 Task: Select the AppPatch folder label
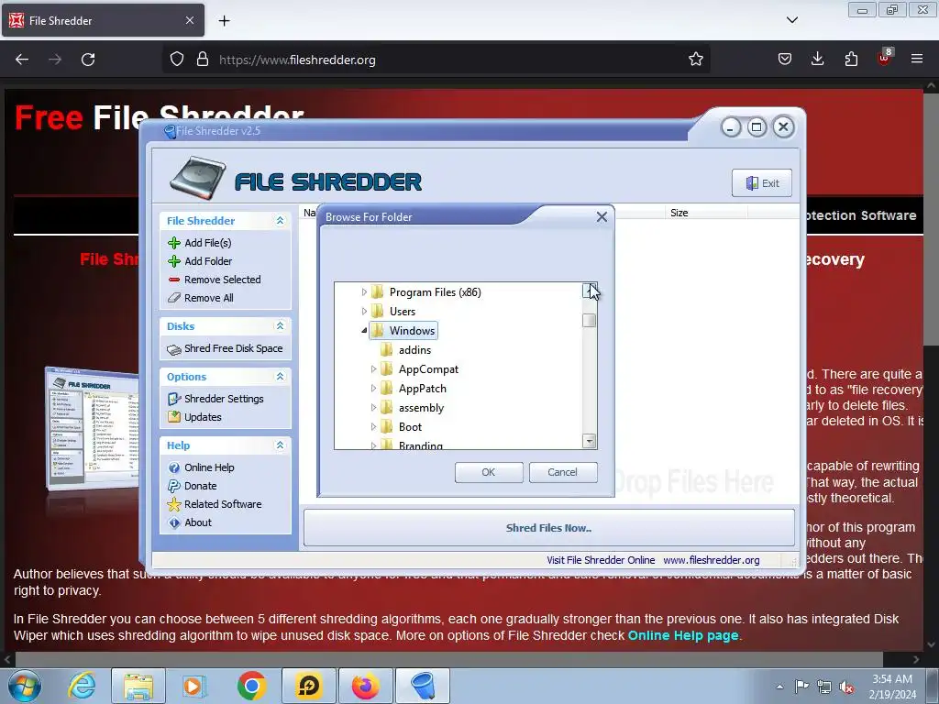(422, 389)
